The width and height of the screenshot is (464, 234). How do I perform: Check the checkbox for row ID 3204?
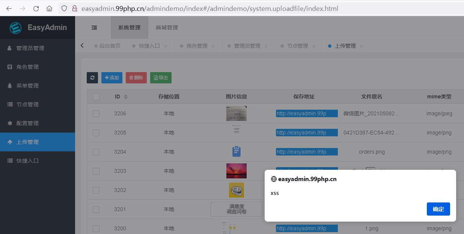coord(96,152)
